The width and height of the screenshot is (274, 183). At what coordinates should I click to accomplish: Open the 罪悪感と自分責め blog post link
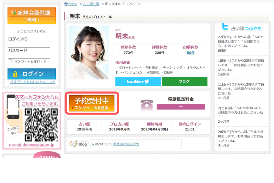[x=126, y=144]
